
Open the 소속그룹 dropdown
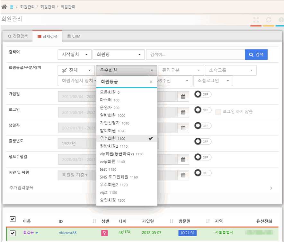click(x=231, y=70)
